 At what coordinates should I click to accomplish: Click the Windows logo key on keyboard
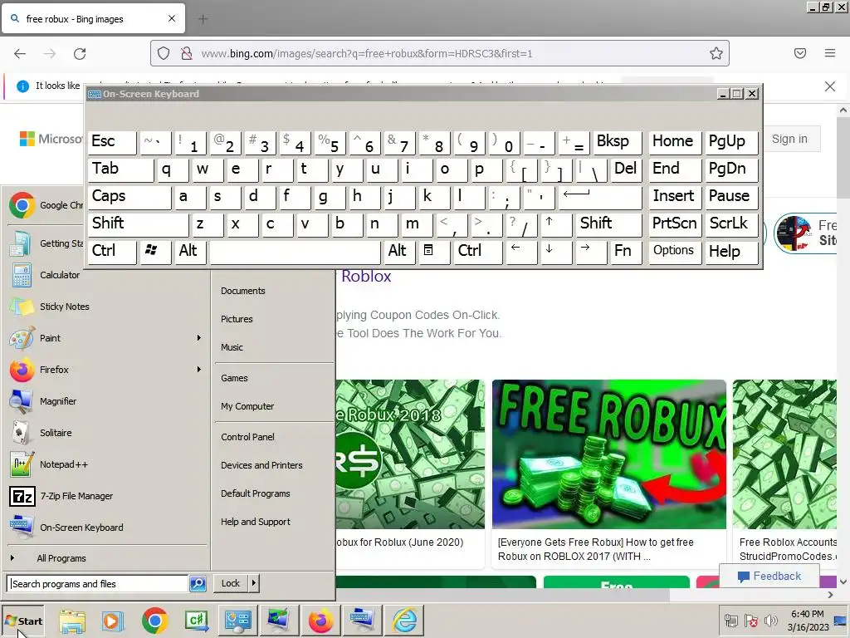(154, 251)
